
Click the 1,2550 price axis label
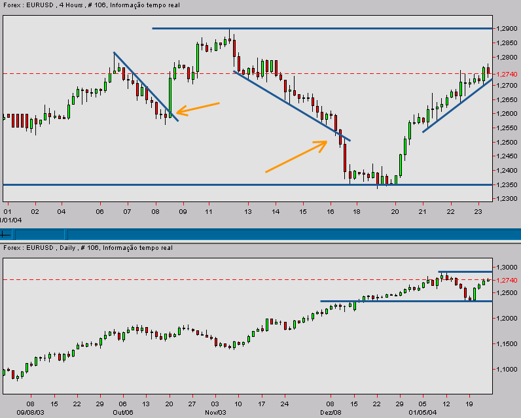pyautogui.click(x=507, y=128)
